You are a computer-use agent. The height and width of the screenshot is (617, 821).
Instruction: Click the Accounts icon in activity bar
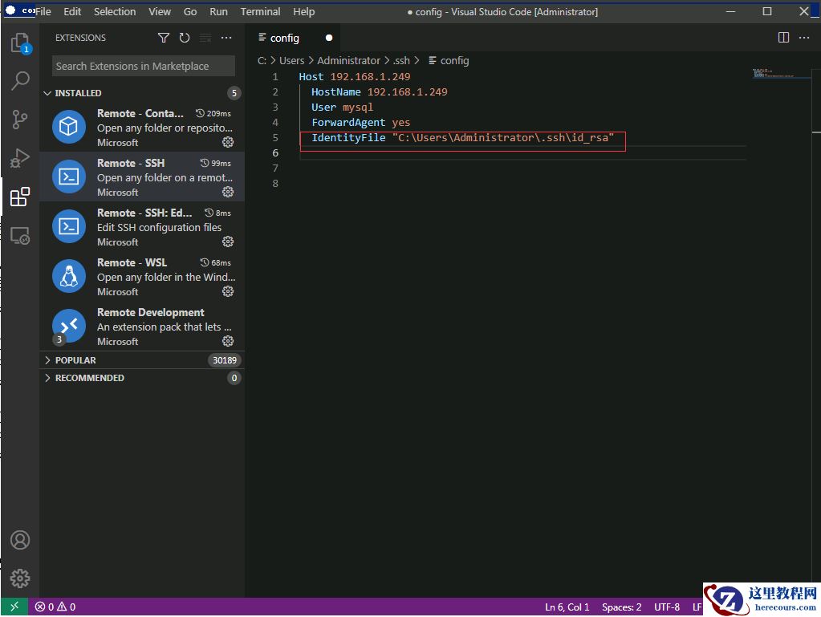(x=20, y=540)
